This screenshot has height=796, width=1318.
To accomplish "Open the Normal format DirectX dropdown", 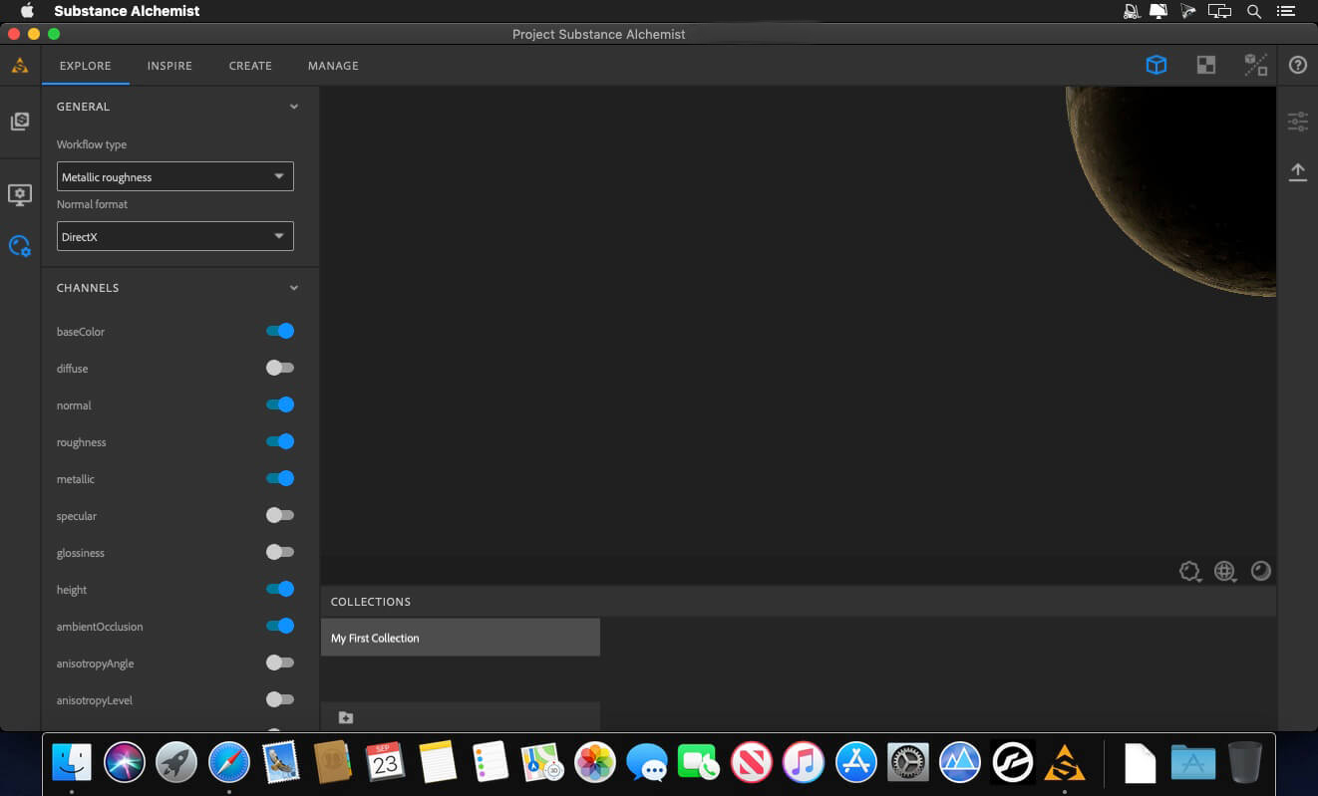I will click(x=175, y=236).
